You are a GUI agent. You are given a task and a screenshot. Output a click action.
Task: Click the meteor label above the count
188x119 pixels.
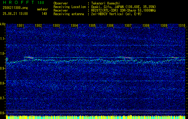[42, 9]
